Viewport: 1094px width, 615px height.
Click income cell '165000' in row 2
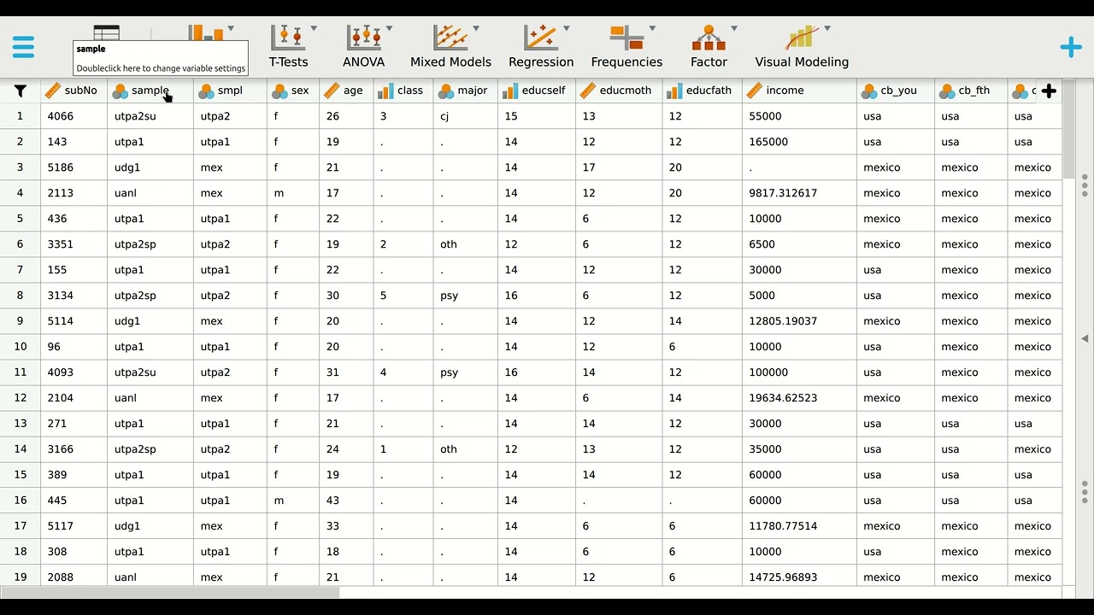(799, 142)
